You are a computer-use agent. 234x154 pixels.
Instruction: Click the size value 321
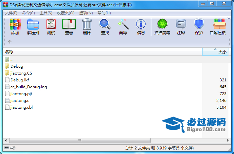tap(223, 80)
